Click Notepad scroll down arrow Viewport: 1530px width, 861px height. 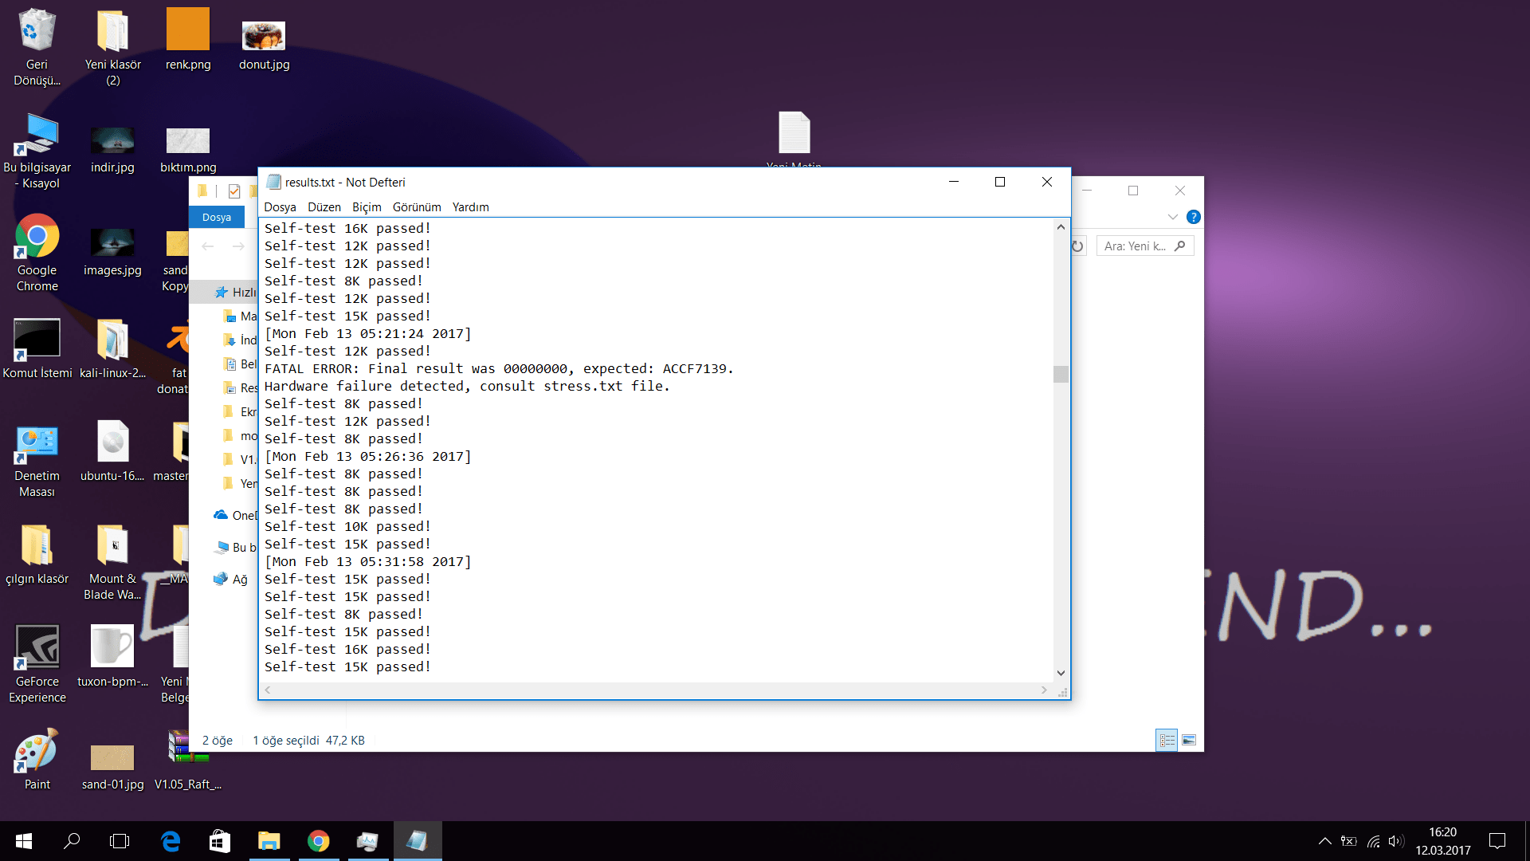(x=1061, y=673)
